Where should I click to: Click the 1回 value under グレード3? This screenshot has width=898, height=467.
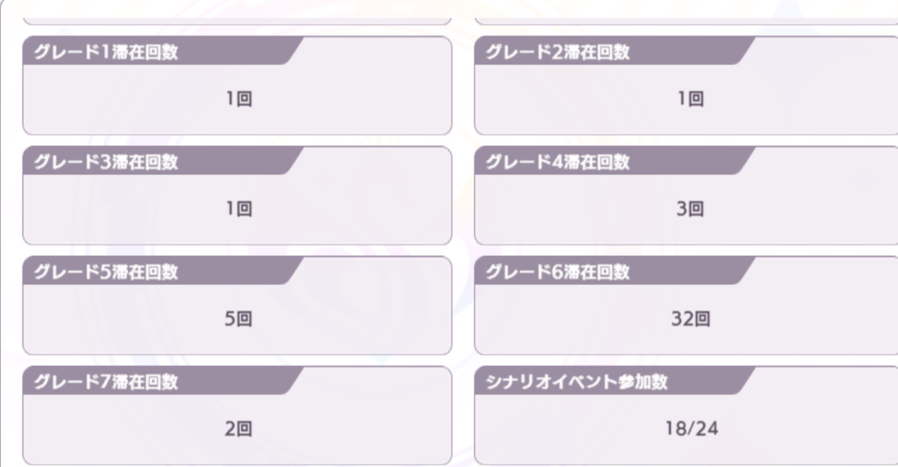pyautogui.click(x=239, y=210)
